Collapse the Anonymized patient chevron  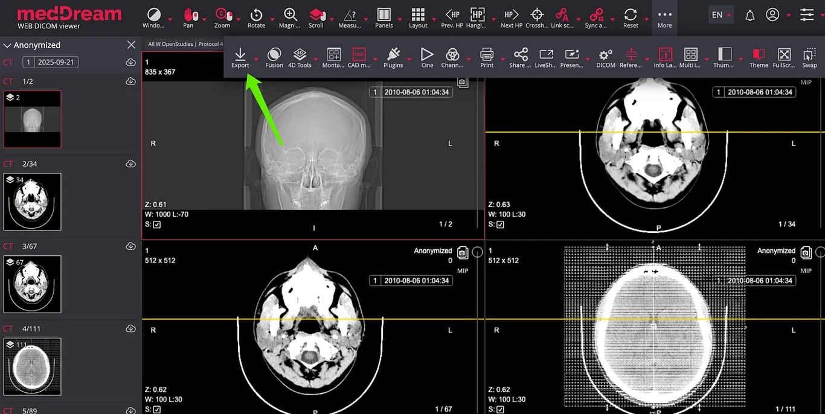pyautogui.click(x=7, y=45)
